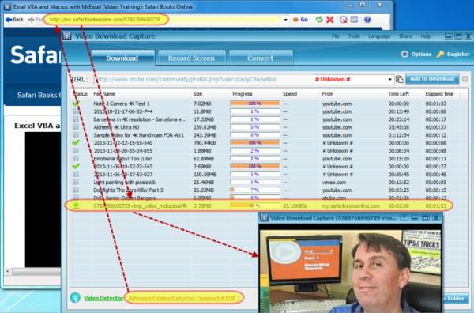The width and height of the screenshot is (474, 313).
Task: Click the Progress column header
Action: tap(243, 94)
